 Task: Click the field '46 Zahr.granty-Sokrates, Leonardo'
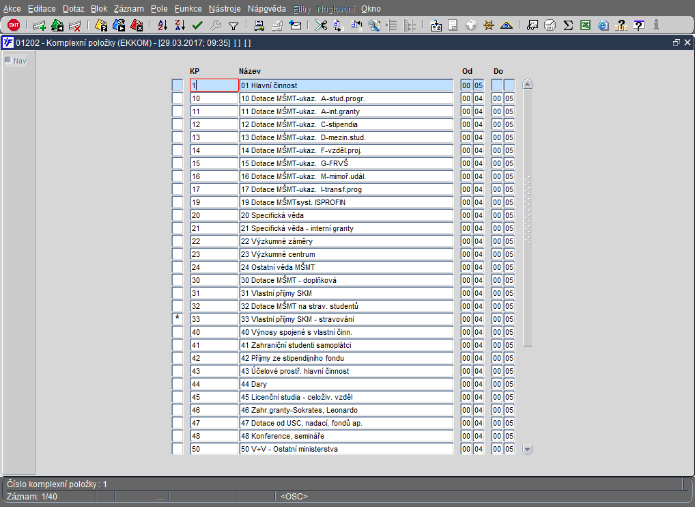[x=346, y=410]
